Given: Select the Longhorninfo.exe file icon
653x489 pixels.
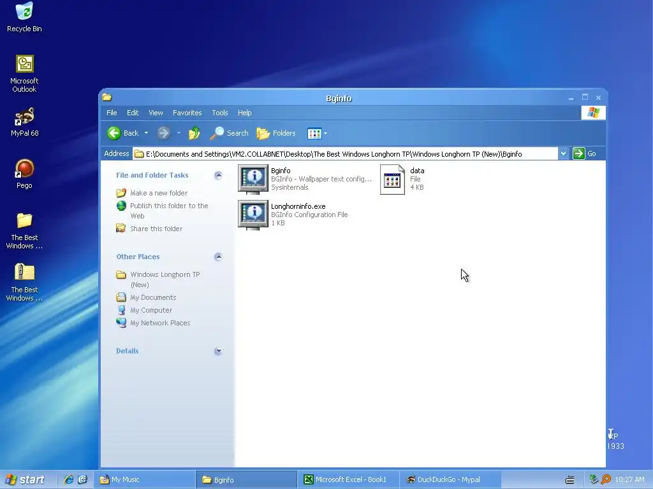Looking at the screenshot, I should click(253, 215).
